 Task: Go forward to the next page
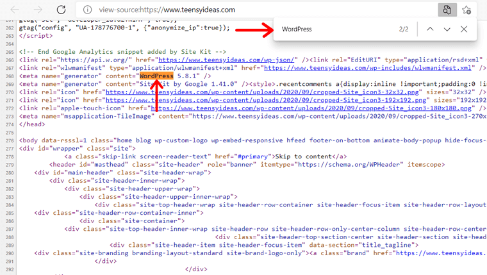38,10
